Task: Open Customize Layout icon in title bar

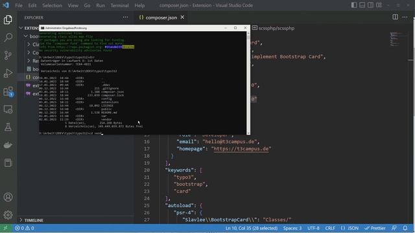Action: tap(379, 5)
